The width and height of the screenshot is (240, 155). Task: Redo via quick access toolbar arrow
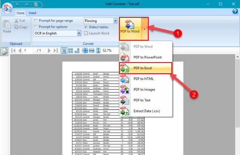pos(26,4)
